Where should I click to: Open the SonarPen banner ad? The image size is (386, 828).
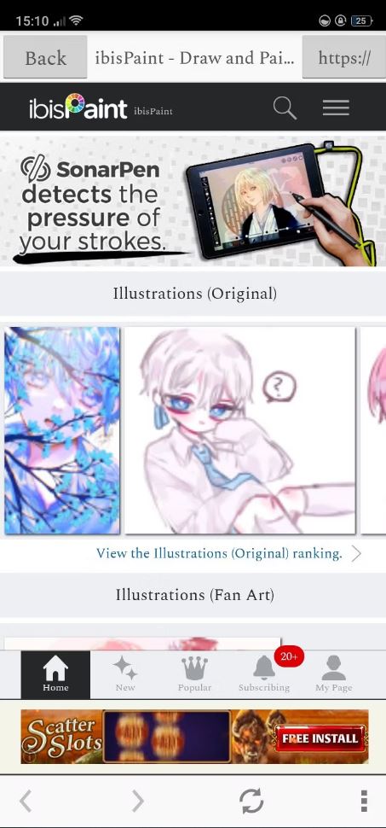[193, 201]
